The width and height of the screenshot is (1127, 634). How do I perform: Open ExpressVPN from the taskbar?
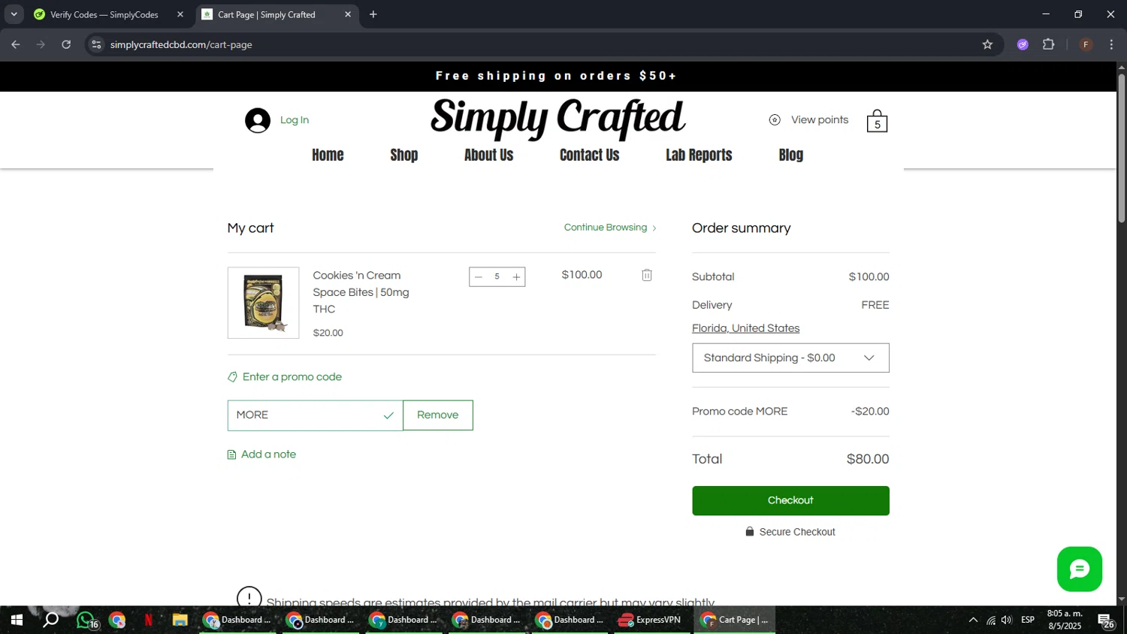tap(650, 620)
